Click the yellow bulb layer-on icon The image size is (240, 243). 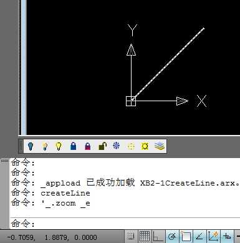point(59,146)
